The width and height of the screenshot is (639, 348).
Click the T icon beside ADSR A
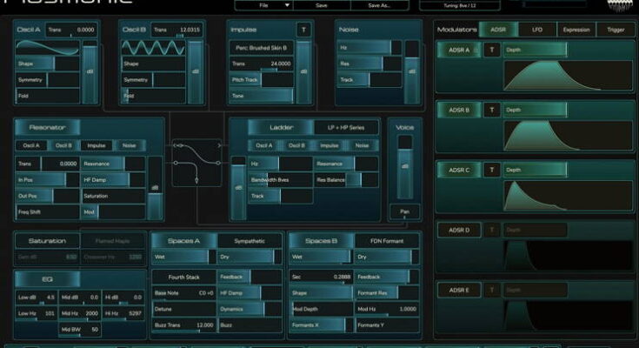pos(491,50)
